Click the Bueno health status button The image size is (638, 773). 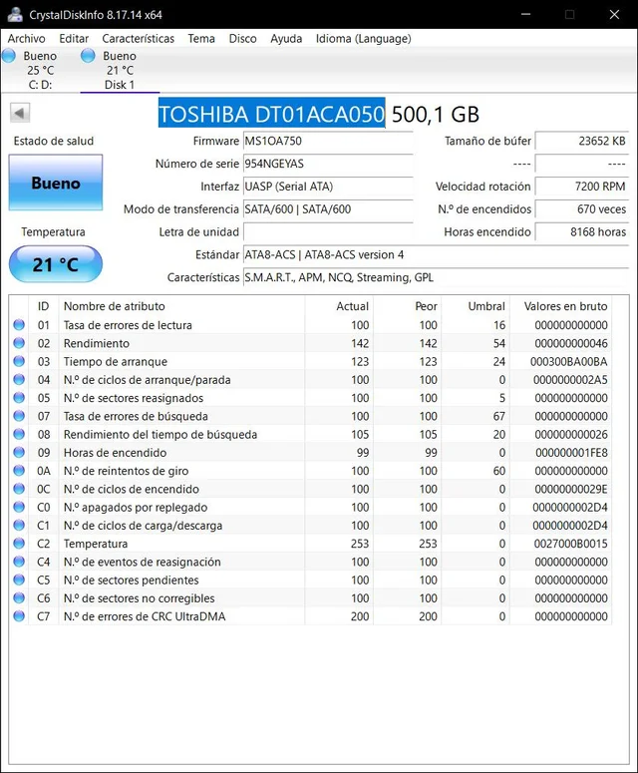(56, 183)
